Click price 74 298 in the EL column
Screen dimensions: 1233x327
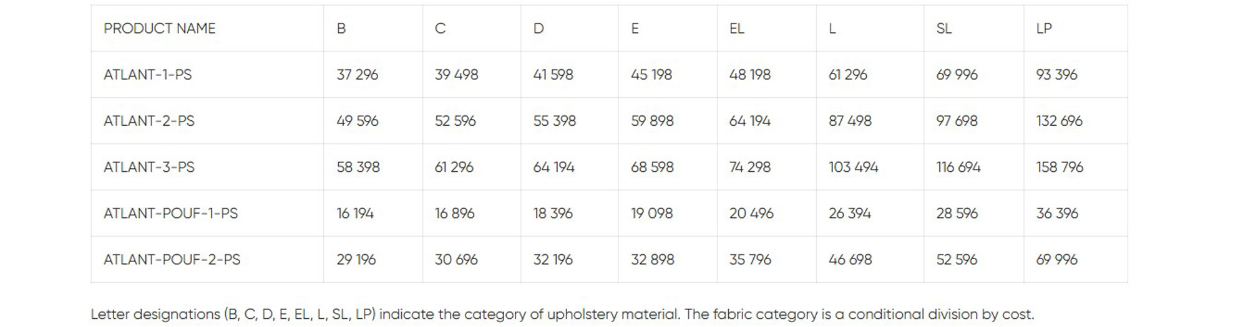click(x=749, y=167)
